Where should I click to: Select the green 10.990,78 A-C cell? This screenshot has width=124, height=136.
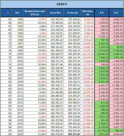tap(102, 54)
